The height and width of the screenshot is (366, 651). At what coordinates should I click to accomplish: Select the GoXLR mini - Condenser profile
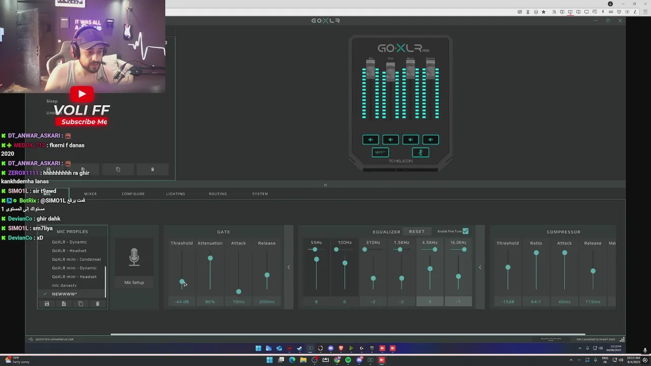76,259
